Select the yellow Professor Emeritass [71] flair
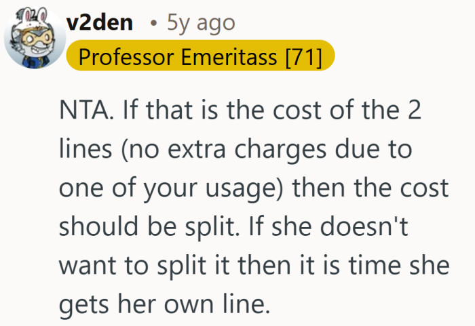Image resolution: width=475 pixels, height=326 pixels. 200,56
